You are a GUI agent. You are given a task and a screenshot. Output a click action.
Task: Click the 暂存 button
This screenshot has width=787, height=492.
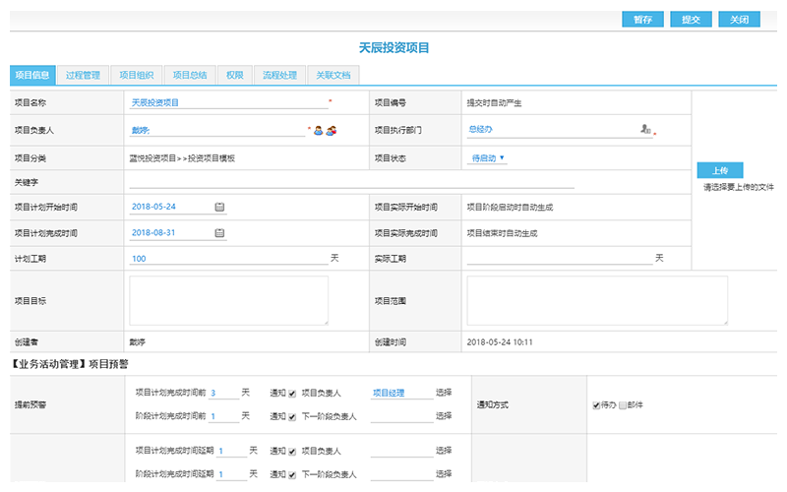pos(642,20)
